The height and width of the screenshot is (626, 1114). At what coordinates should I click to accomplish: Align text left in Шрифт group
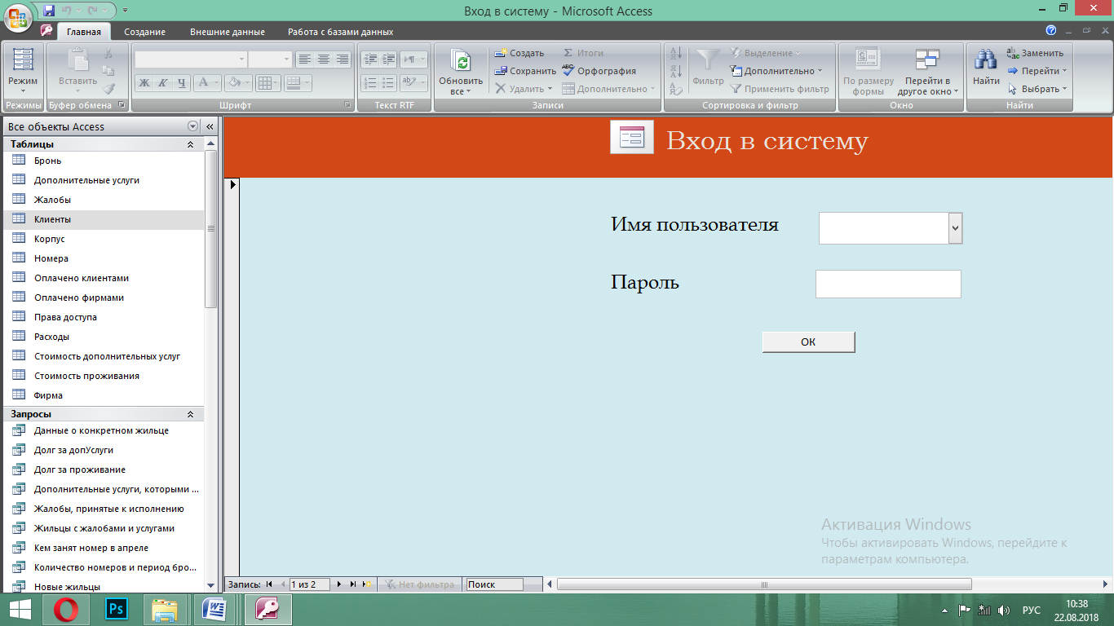[304, 59]
